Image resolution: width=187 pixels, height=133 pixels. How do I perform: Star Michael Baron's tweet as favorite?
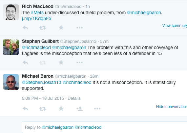click(x=61, y=108)
